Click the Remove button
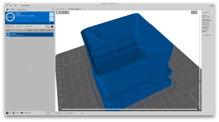The image size is (219, 122). point(42,30)
